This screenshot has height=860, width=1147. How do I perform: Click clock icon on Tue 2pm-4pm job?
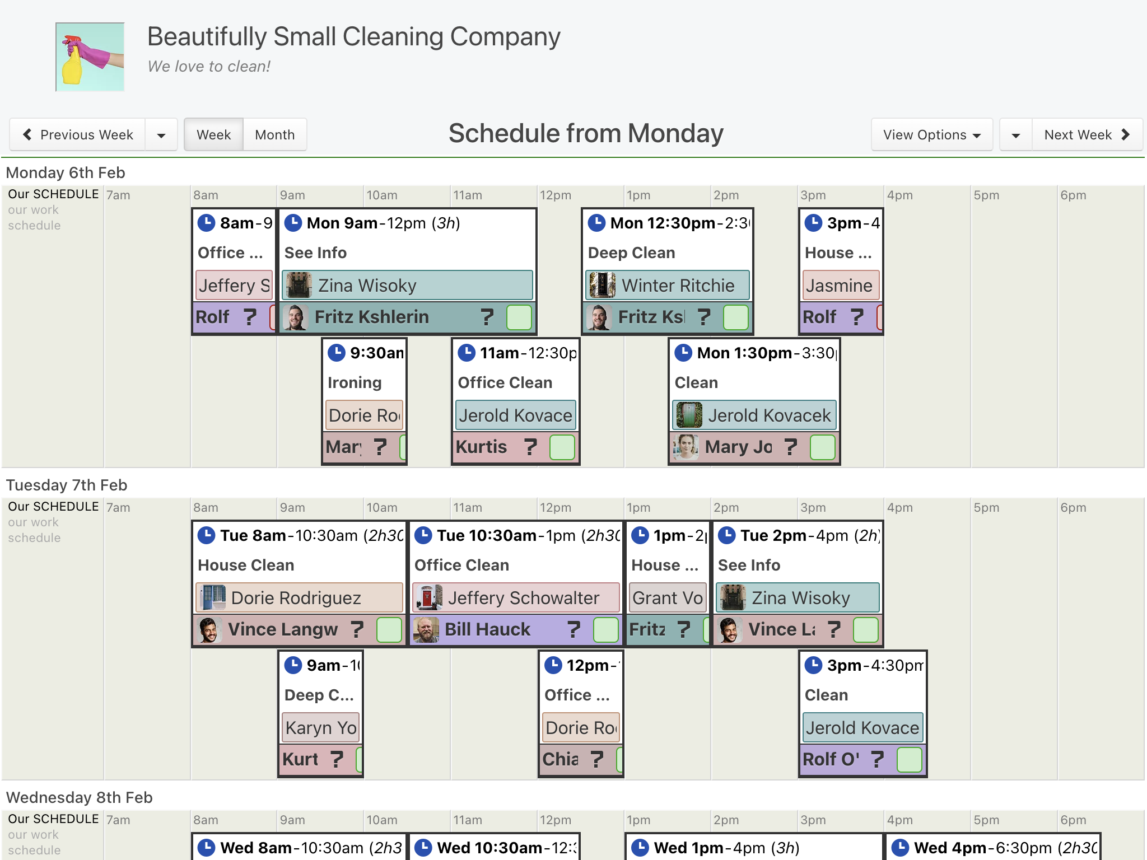click(x=727, y=535)
